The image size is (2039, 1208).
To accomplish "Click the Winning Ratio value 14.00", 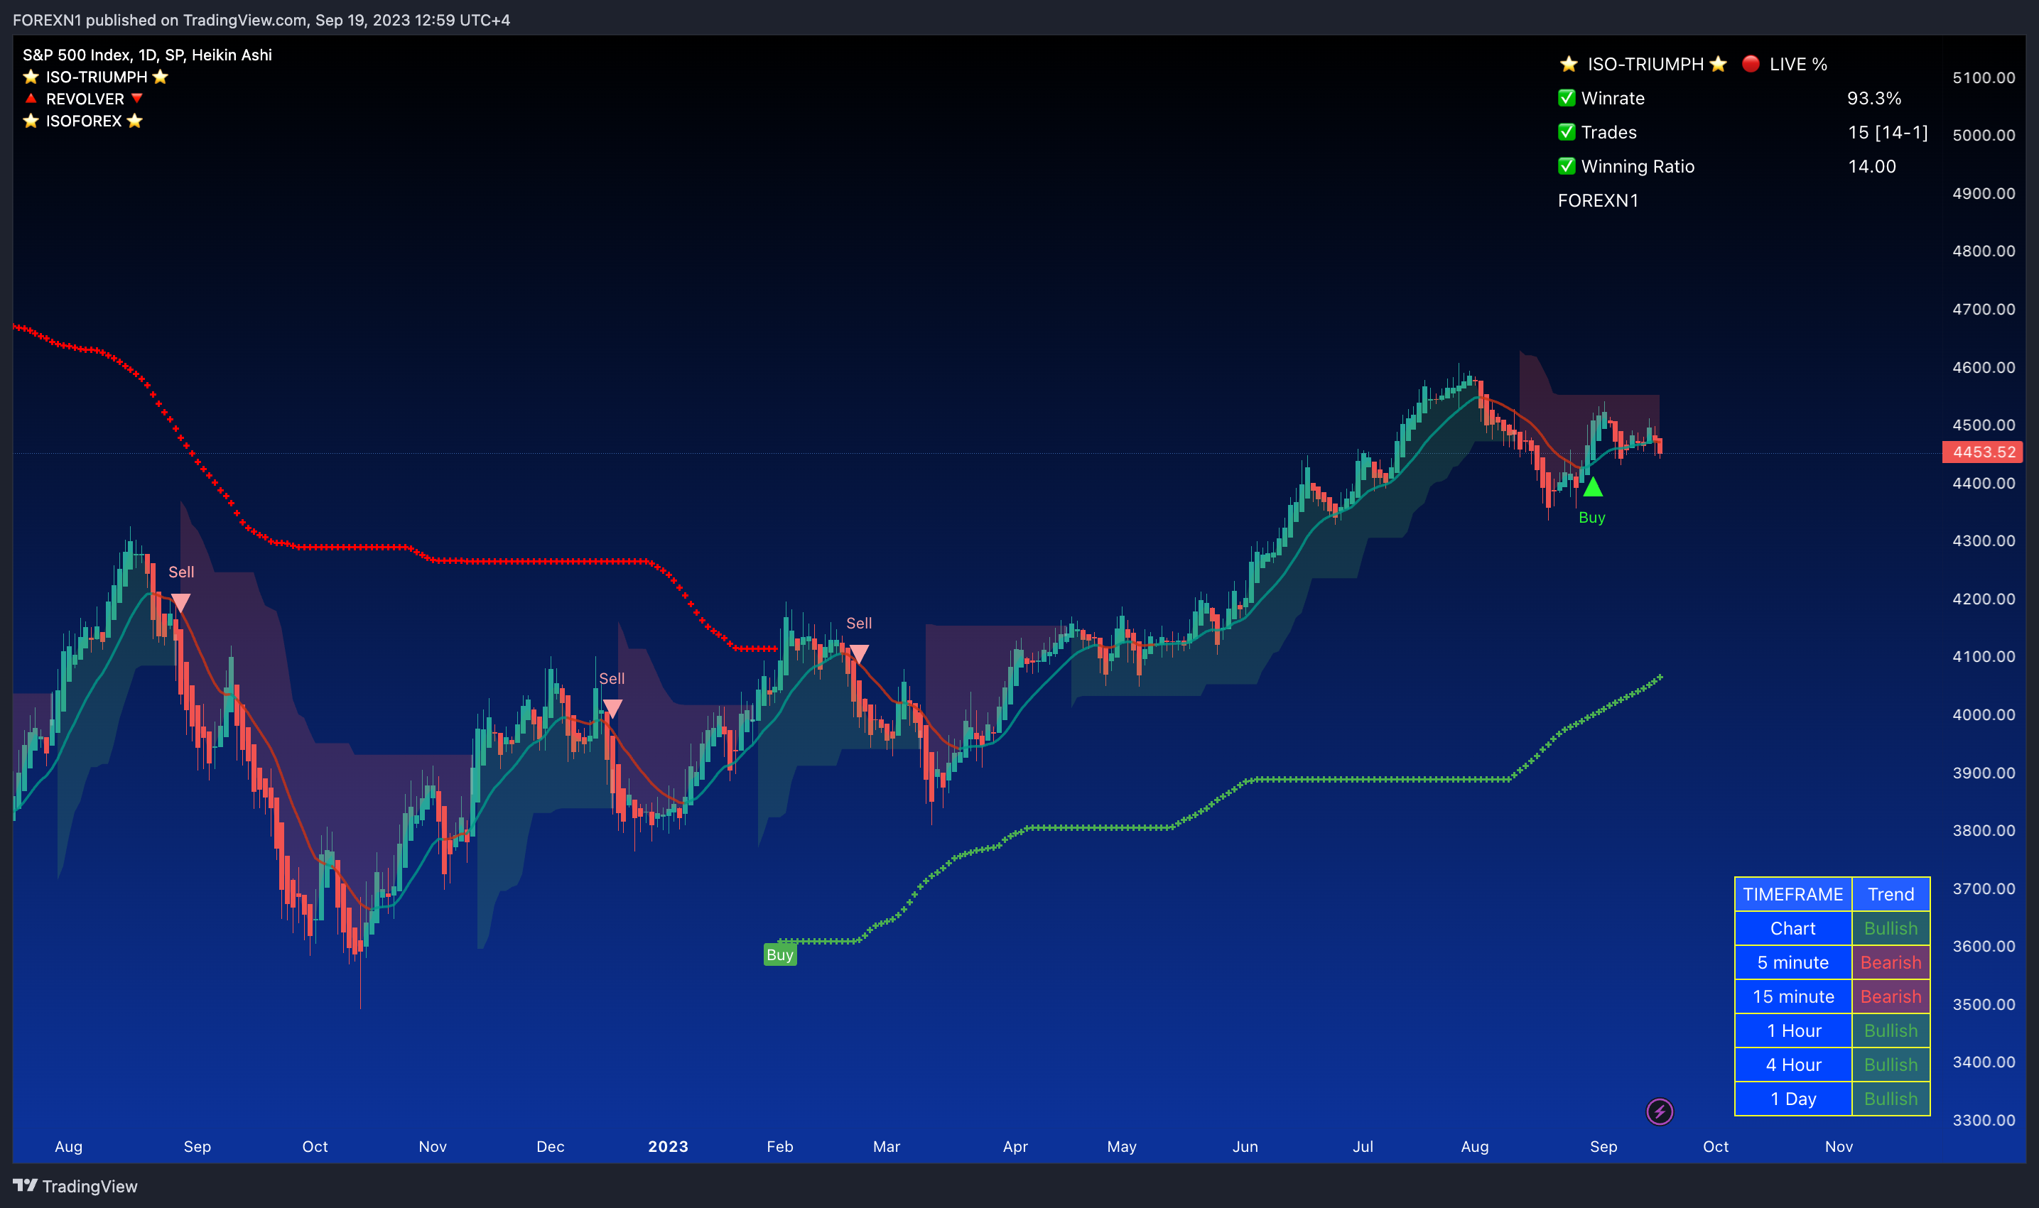I will 1872,167.
